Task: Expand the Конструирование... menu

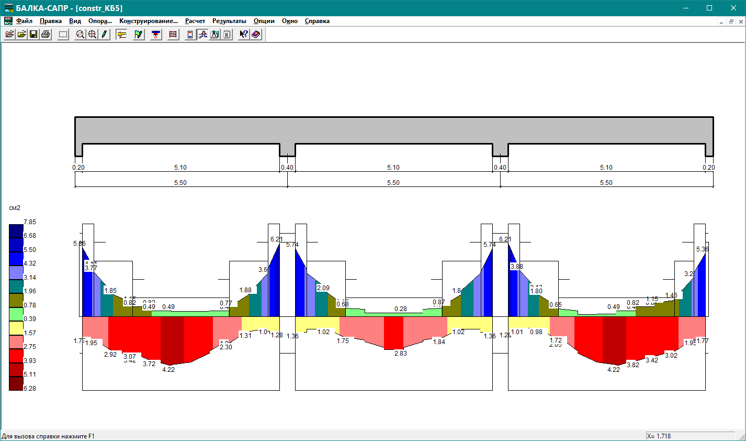Action: (149, 21)
